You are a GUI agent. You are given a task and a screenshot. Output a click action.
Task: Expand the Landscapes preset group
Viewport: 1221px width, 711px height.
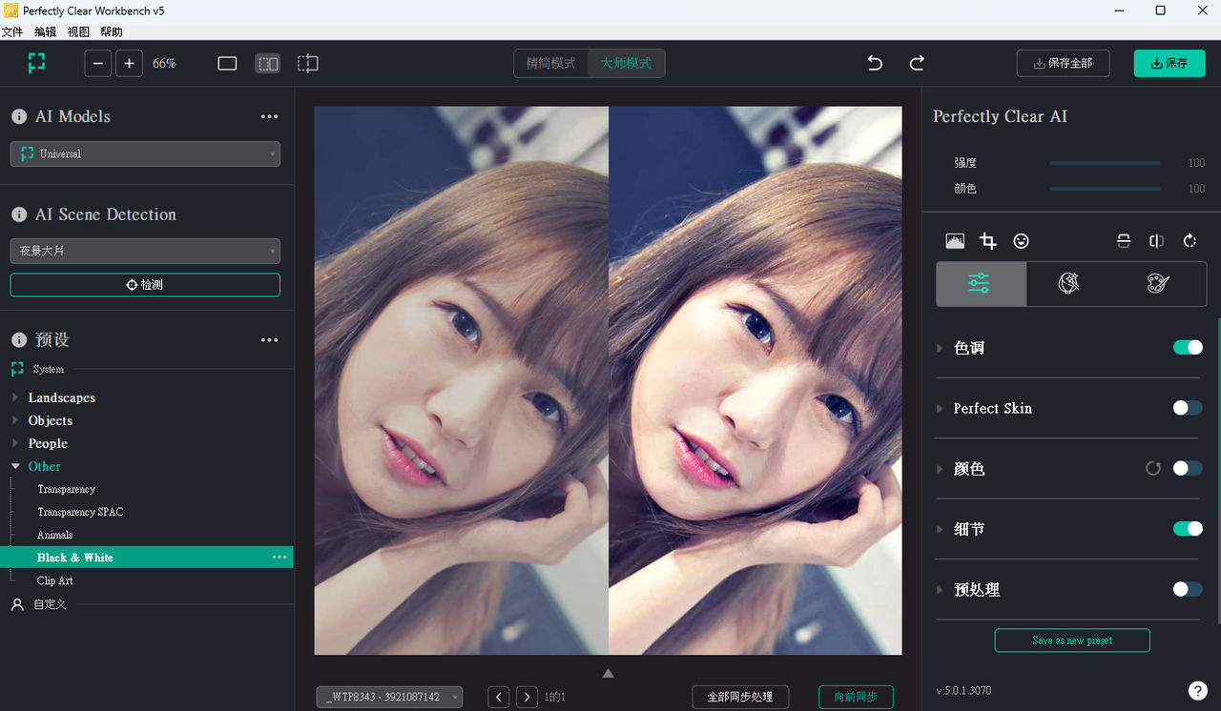pos(61,397)
